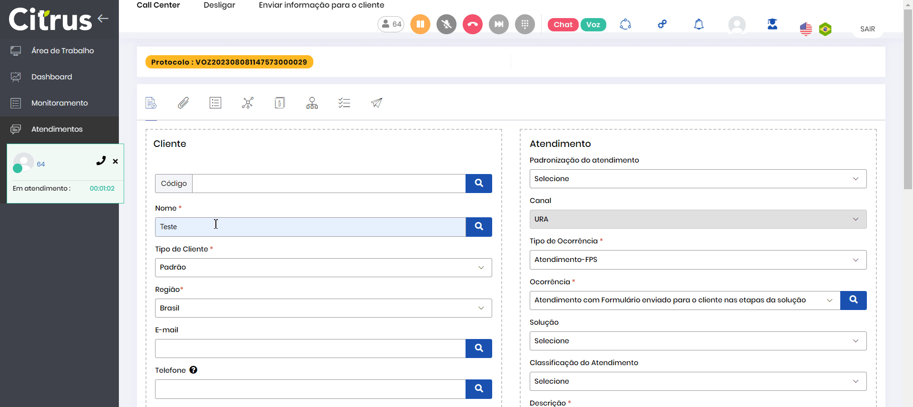The image size is (913, 407).
Task: Pause the call with the orange button
Action: tap(420, 24)
